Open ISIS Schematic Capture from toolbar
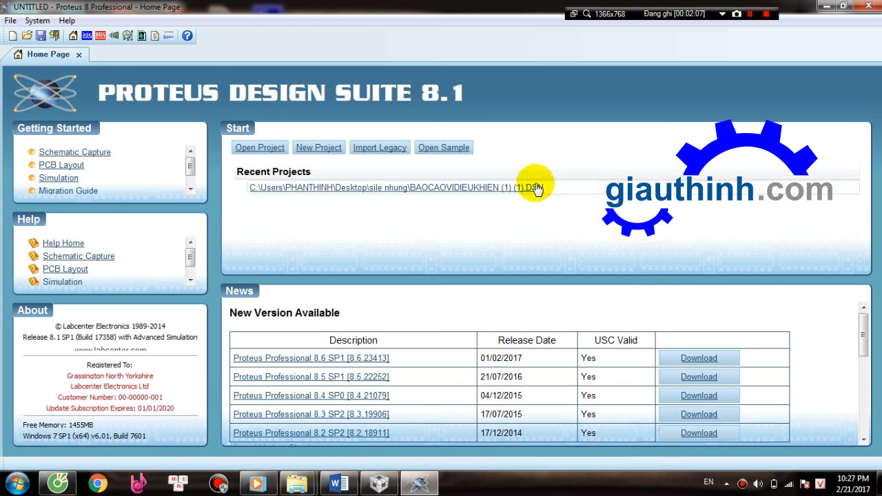Image resolution: width=882 pixels, height=496 pixels. [87, 36]
